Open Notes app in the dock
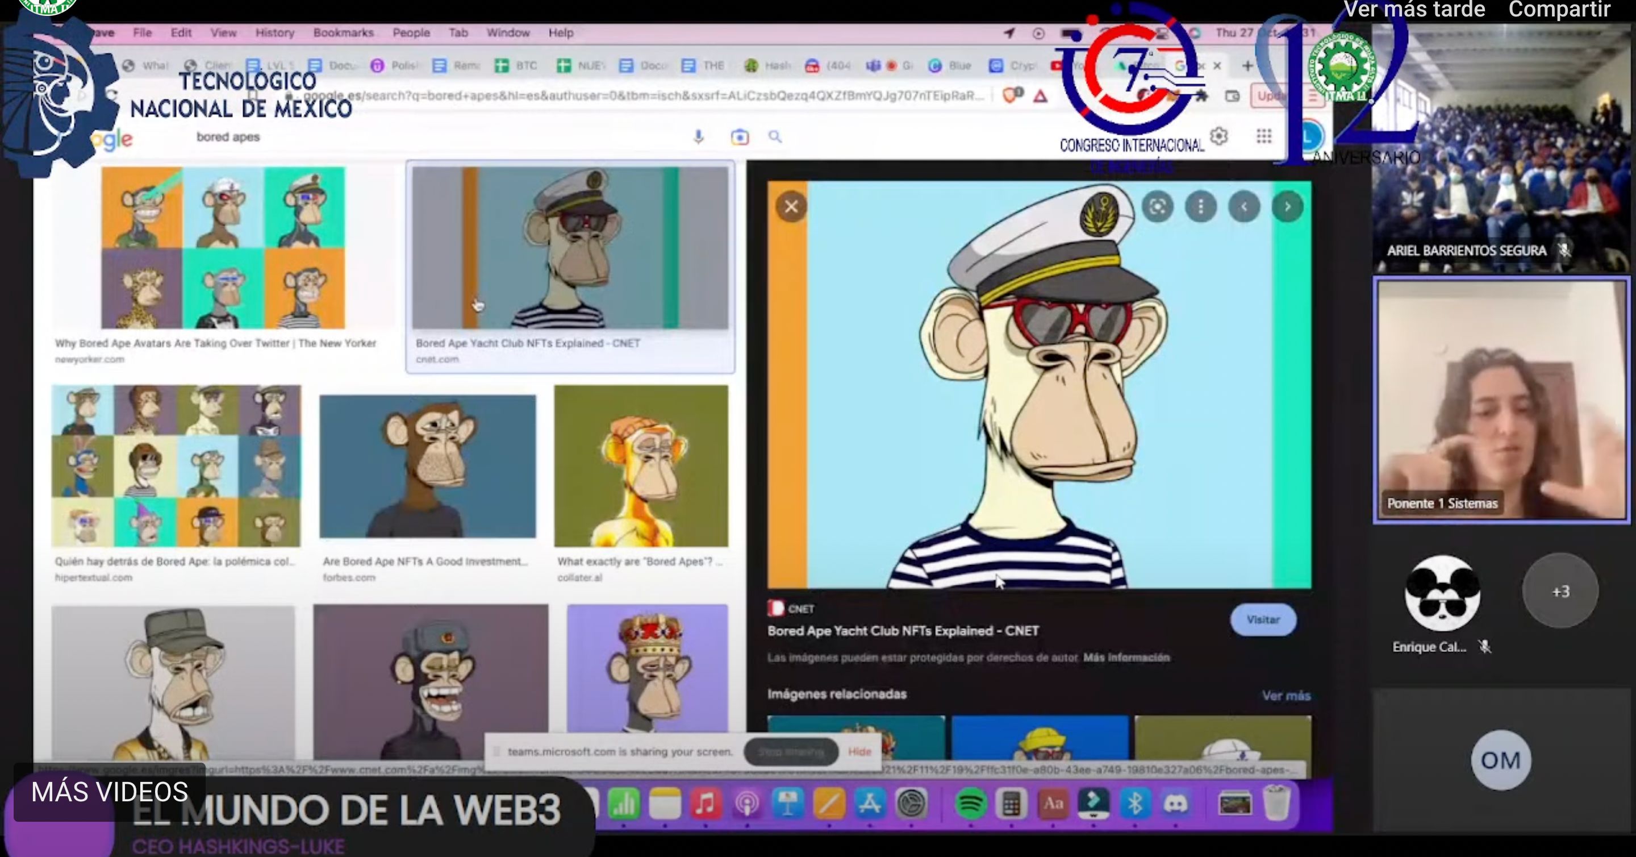 665,804
